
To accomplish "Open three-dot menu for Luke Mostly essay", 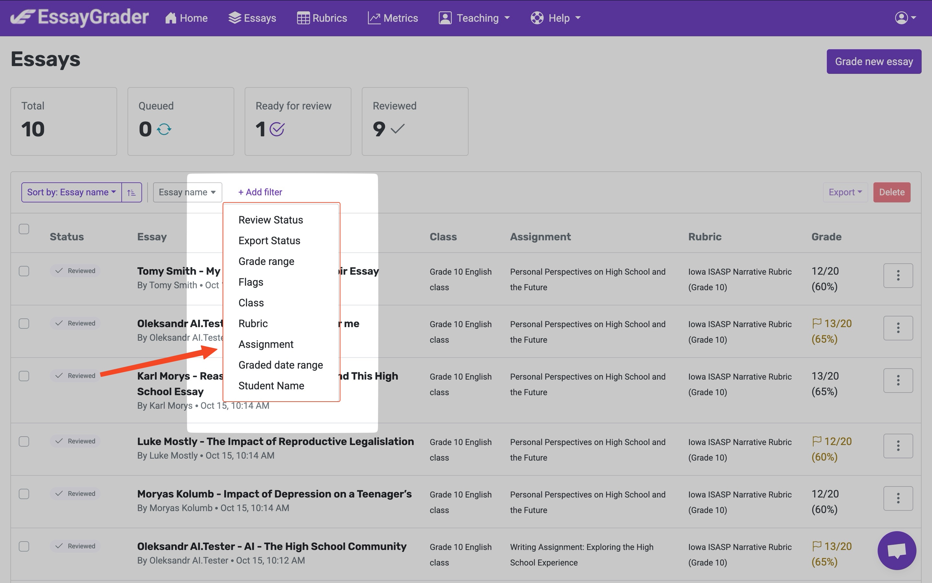I will coord(898,446).
